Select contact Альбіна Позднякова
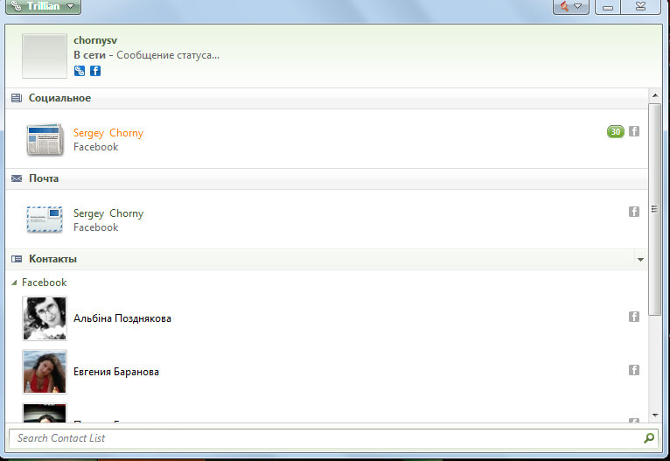Image resolution: width=670 pixels, height=461 pixels. click(326, 318)
